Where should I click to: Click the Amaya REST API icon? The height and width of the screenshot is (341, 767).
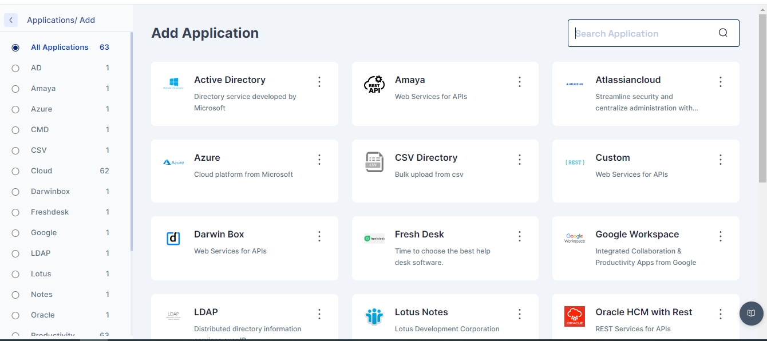tap(374, 84)
